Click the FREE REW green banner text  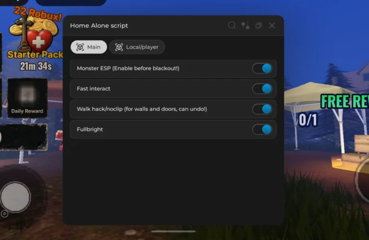click(x=345, y=101)
